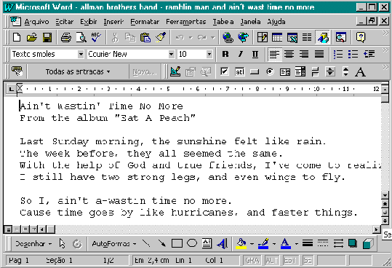
Task: Insert checkbox form control
Action: coord(224,72)
